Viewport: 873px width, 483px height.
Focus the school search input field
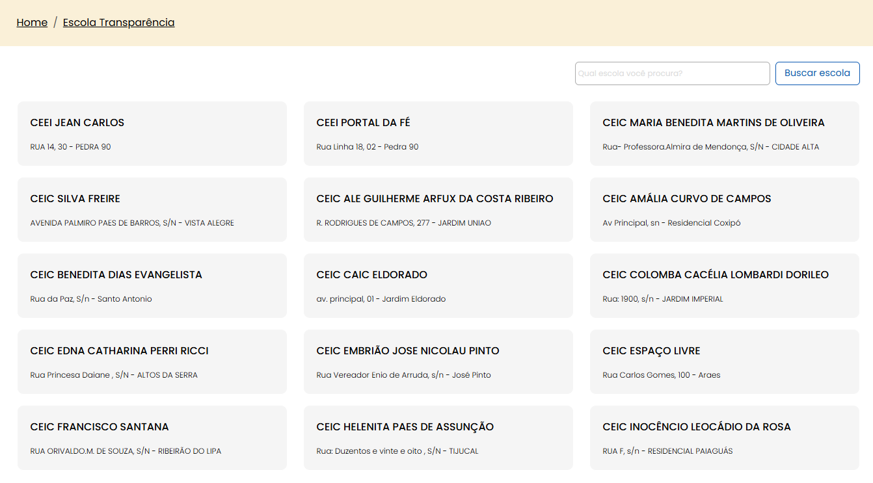pos(672,73)
